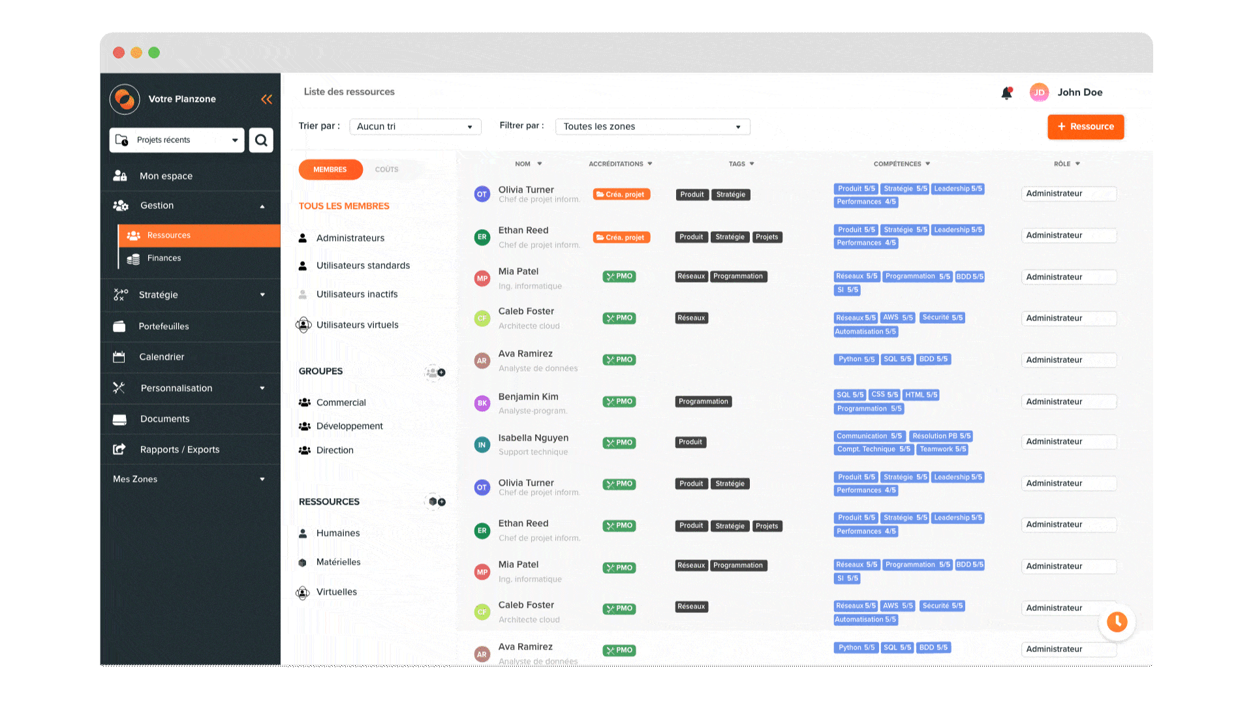Open the Trier par dropdown
This screenshot has height=705, width=1253.
415,127
